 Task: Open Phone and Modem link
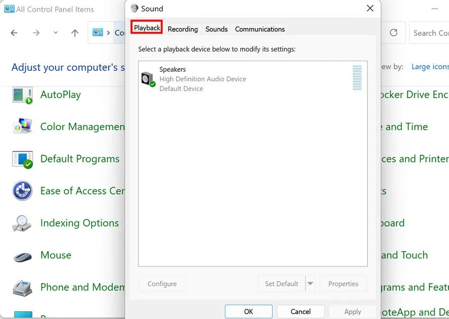pyautogui.click(x=83, y=287)
